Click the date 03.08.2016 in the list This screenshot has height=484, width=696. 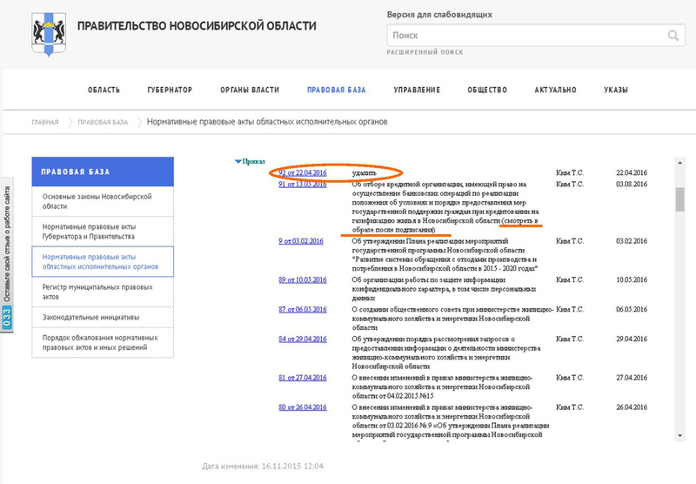[x=632, y=185]
